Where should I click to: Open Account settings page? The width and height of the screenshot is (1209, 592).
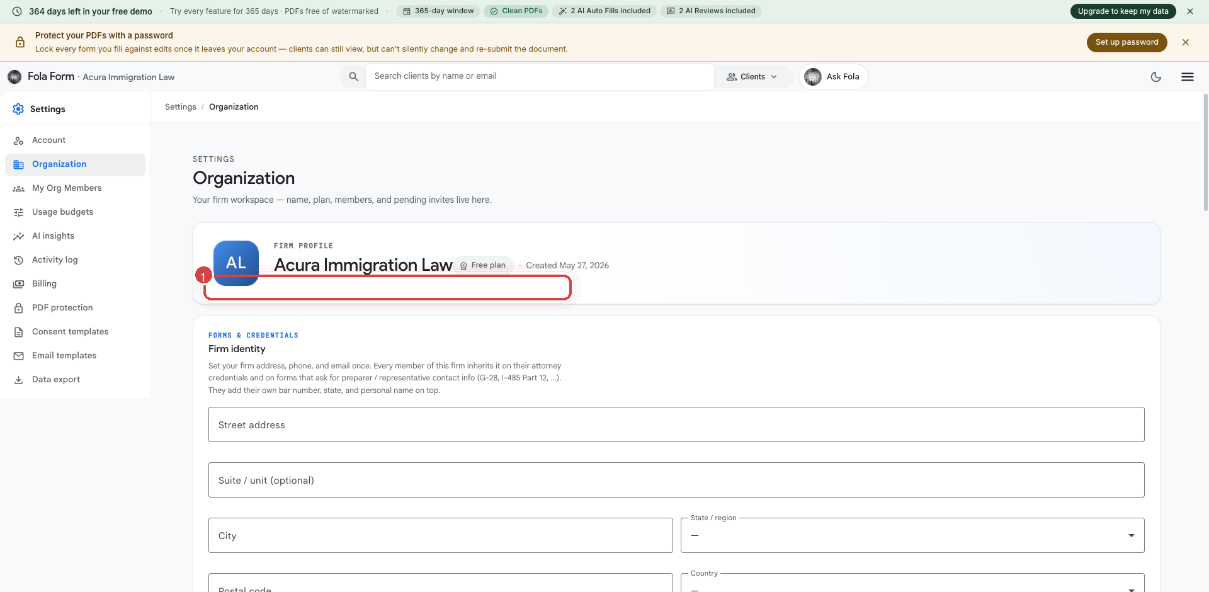(75, 140)
